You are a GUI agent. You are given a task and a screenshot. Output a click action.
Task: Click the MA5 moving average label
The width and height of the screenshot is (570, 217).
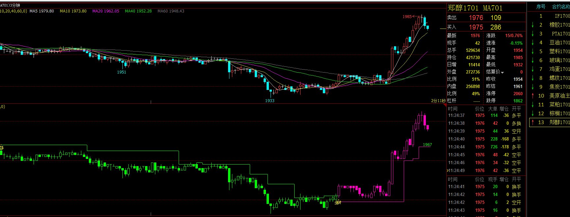click(x=42, y=11)
